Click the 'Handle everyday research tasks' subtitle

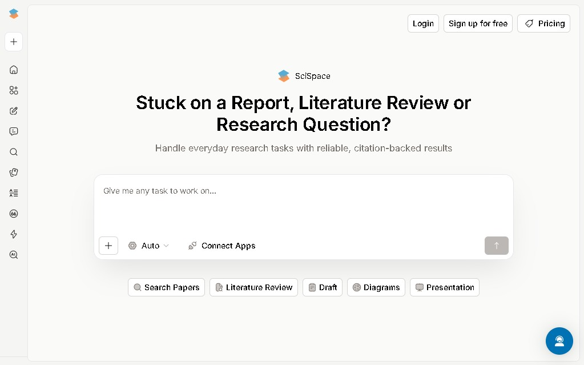click(304, 149)
